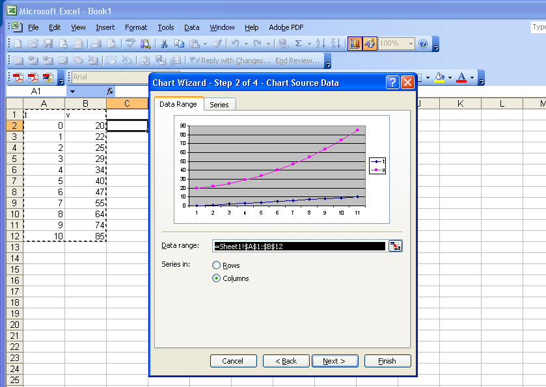Screen dimensions: 546x387
Task: Select column K header
Action: tap(460, 103)
